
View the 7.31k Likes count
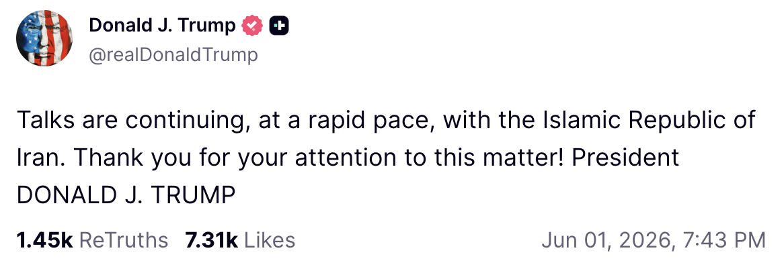coord(212,241)
